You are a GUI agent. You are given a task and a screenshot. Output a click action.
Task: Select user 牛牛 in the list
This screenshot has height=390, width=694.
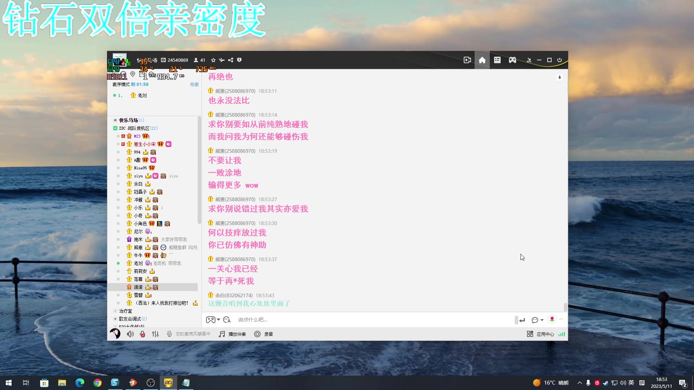(138, 255)
